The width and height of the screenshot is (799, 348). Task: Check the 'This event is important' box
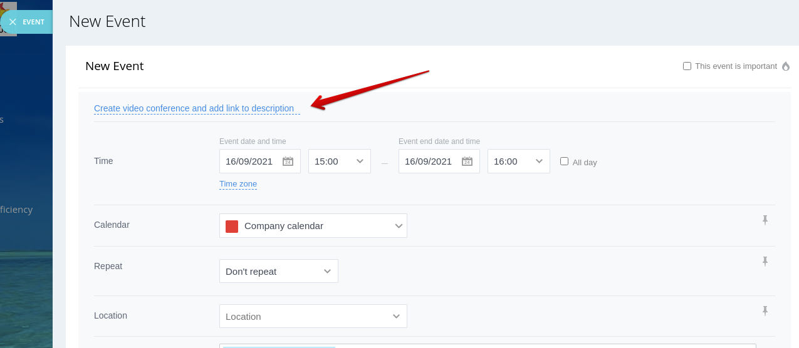(687, 66)
